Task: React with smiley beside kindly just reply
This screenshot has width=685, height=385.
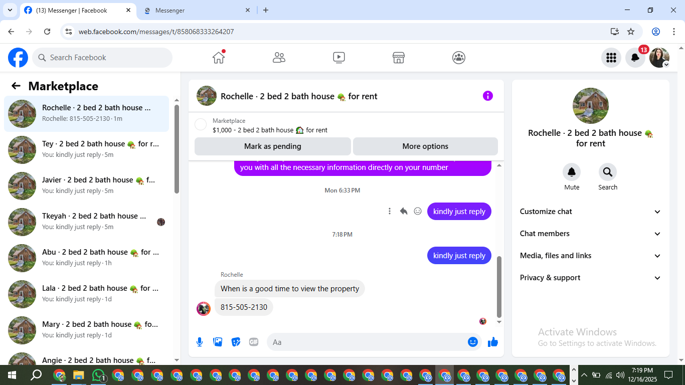Action: (418, 211)
